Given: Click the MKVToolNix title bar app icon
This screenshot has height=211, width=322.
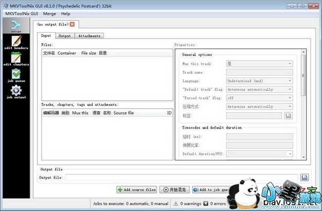Looking at the screenshot, I should point(6,6).
